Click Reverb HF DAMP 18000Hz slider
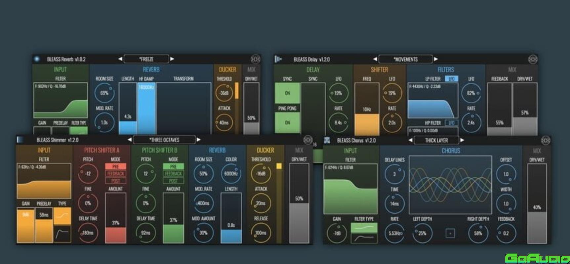 [146, 109]
